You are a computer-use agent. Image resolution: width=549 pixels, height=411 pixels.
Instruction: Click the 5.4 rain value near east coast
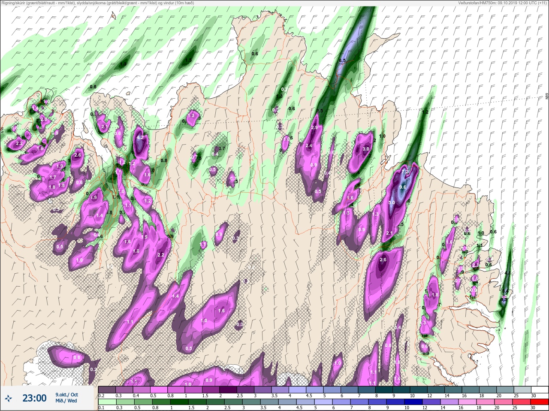pos(505,290)
